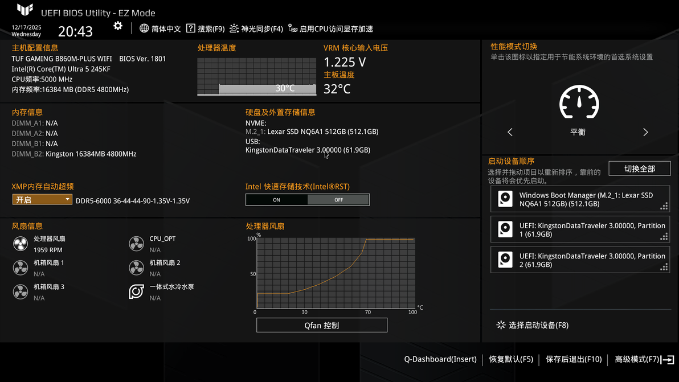
Task: Click the drag handle on Windows Boot Manager entry
Action: [x=664, y=206]
